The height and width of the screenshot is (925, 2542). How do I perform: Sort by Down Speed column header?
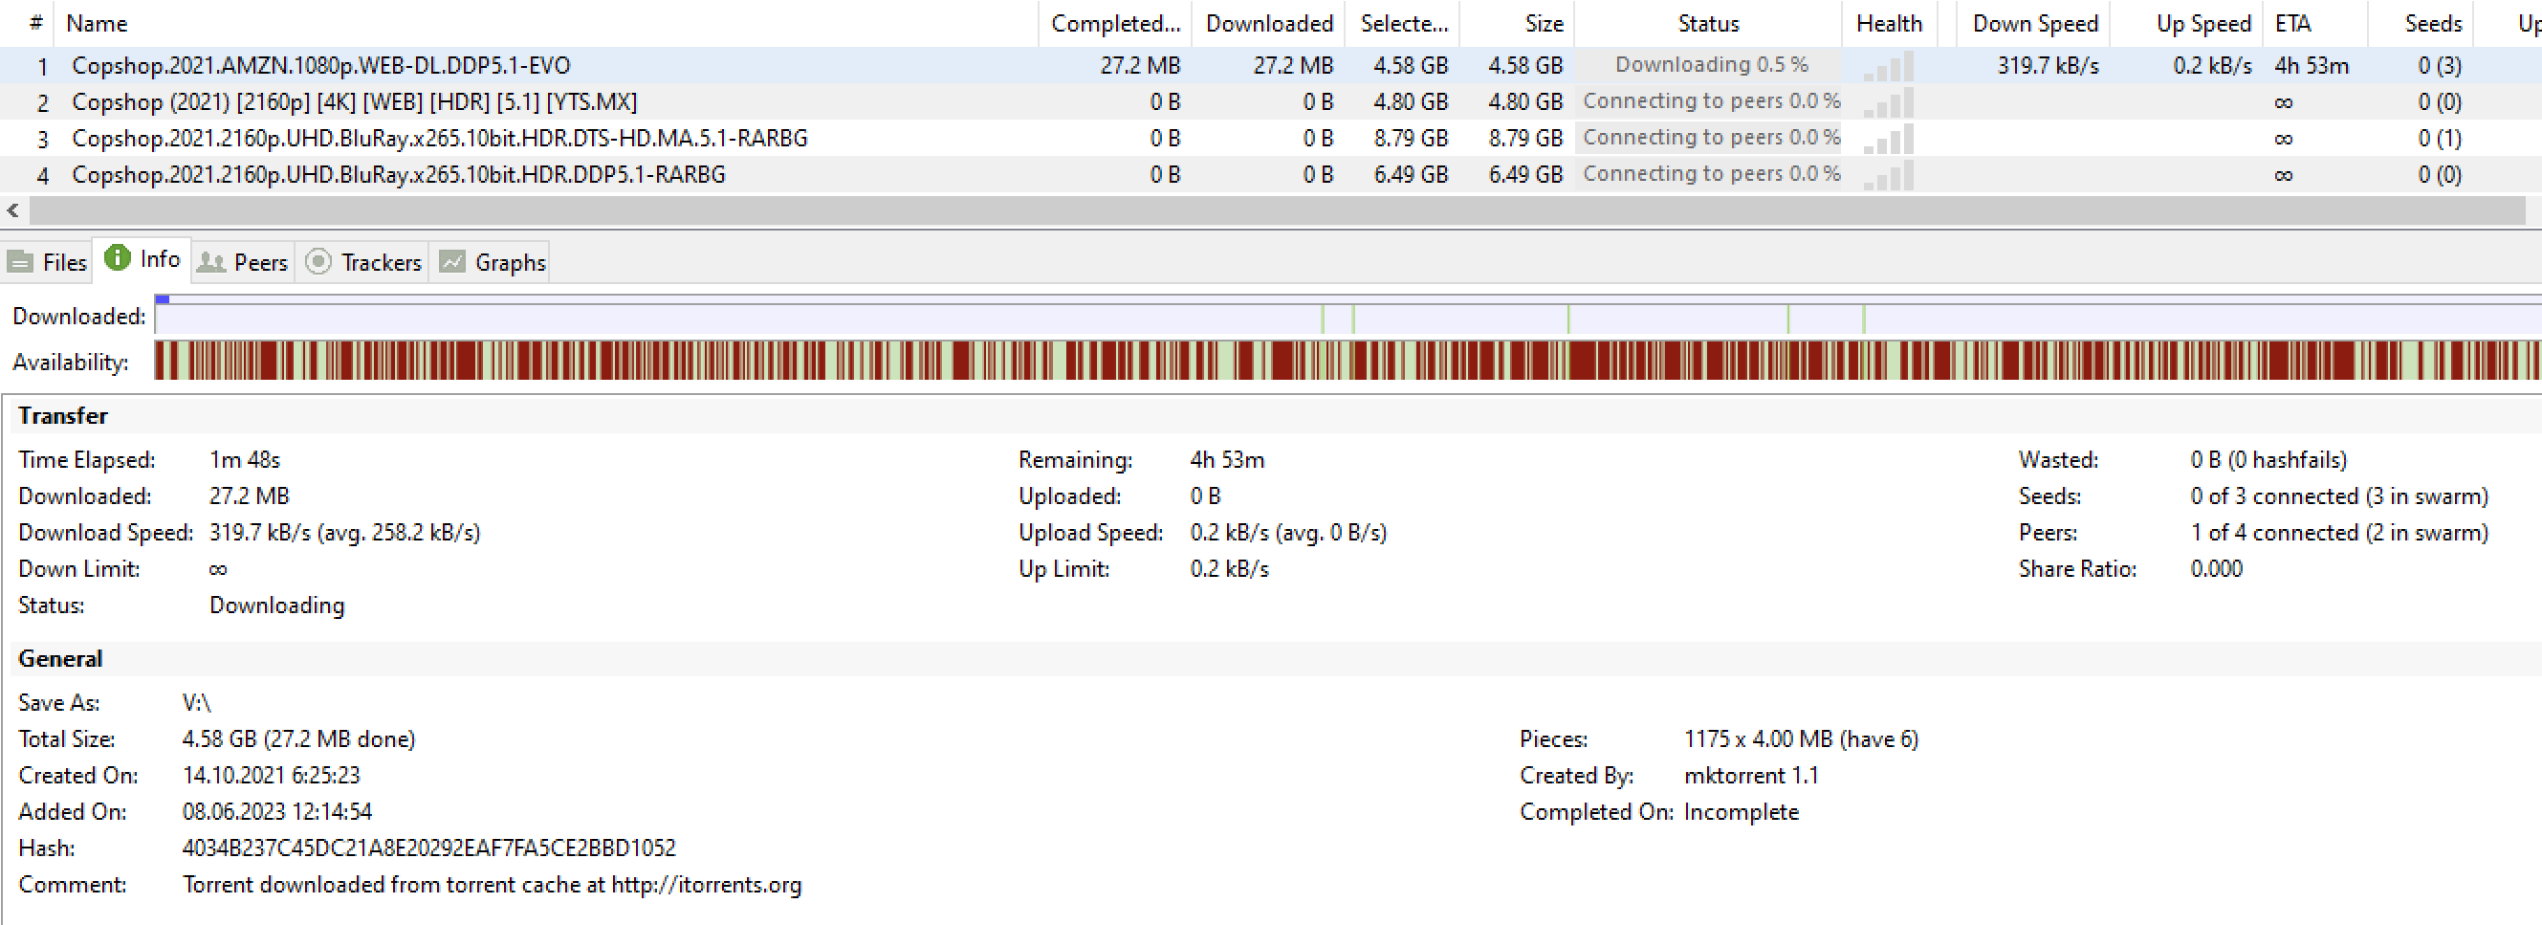pos(2034,24)
